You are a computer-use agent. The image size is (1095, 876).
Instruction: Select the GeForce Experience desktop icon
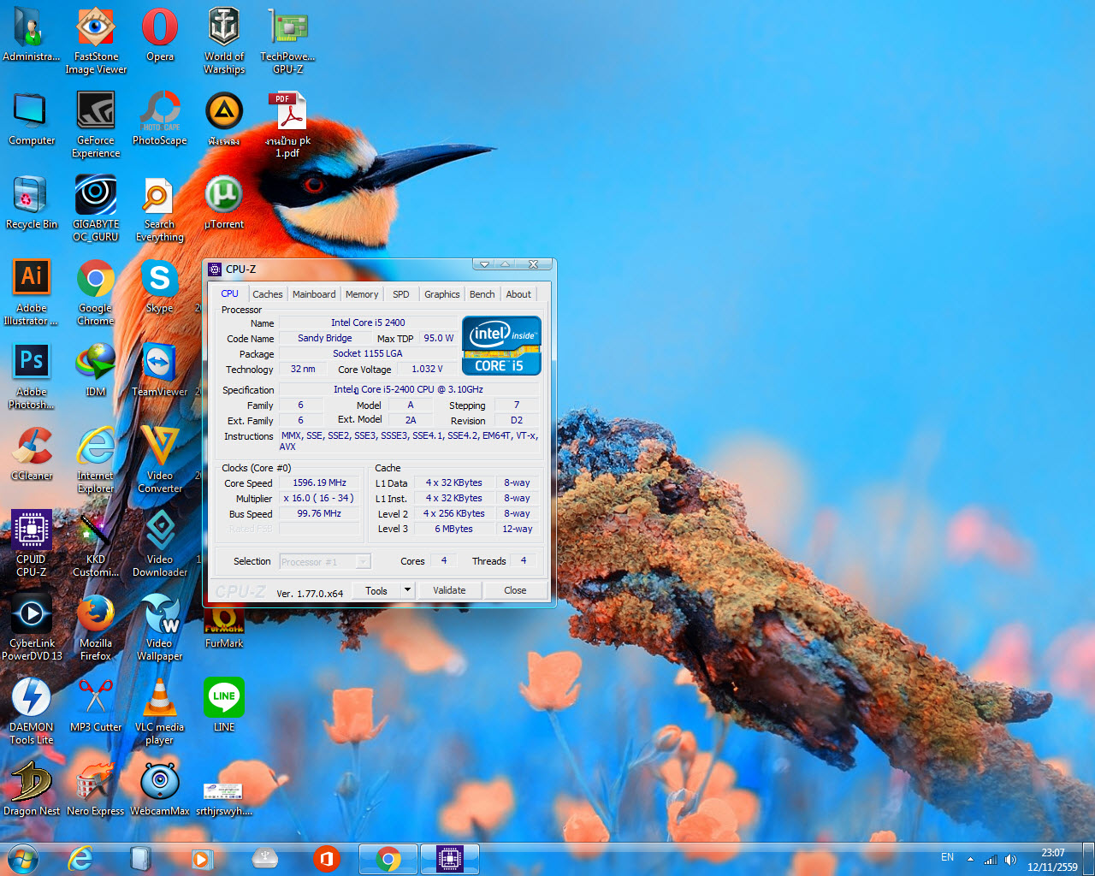click(x=96, y=124)
